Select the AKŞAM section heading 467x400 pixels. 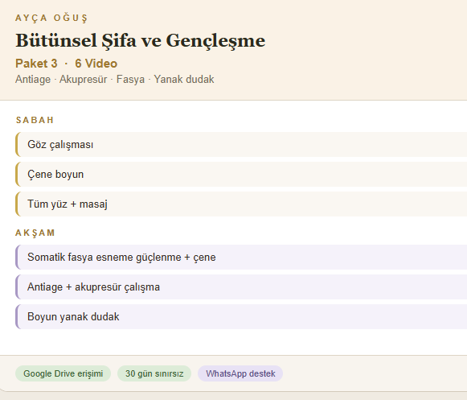pos(35,233)
